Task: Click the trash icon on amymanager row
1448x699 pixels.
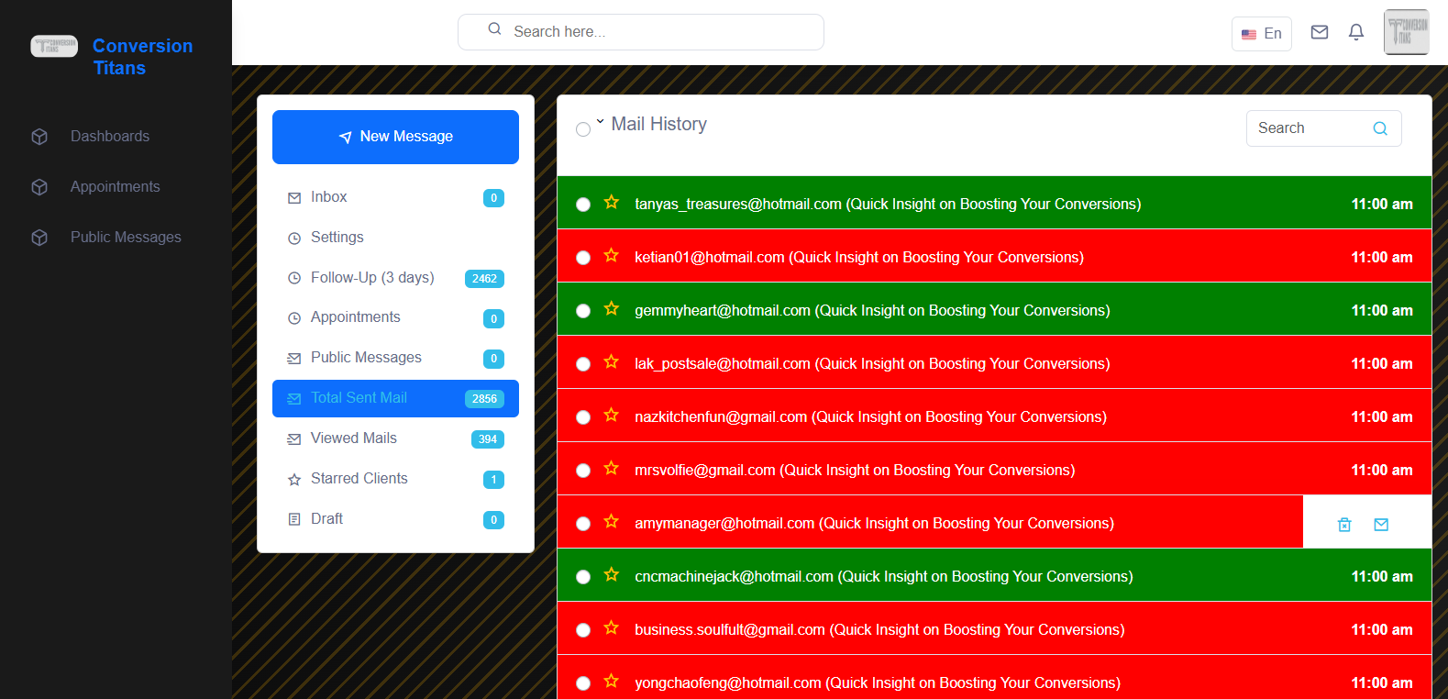Action: (1343, 525)
